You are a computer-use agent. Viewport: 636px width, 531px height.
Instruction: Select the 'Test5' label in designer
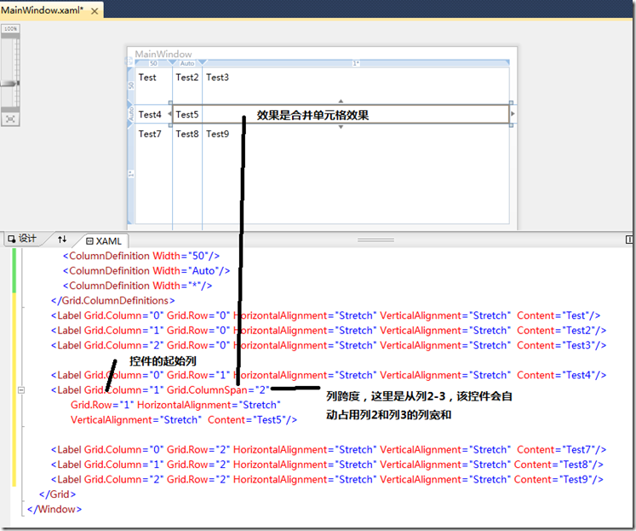(187, 114)
